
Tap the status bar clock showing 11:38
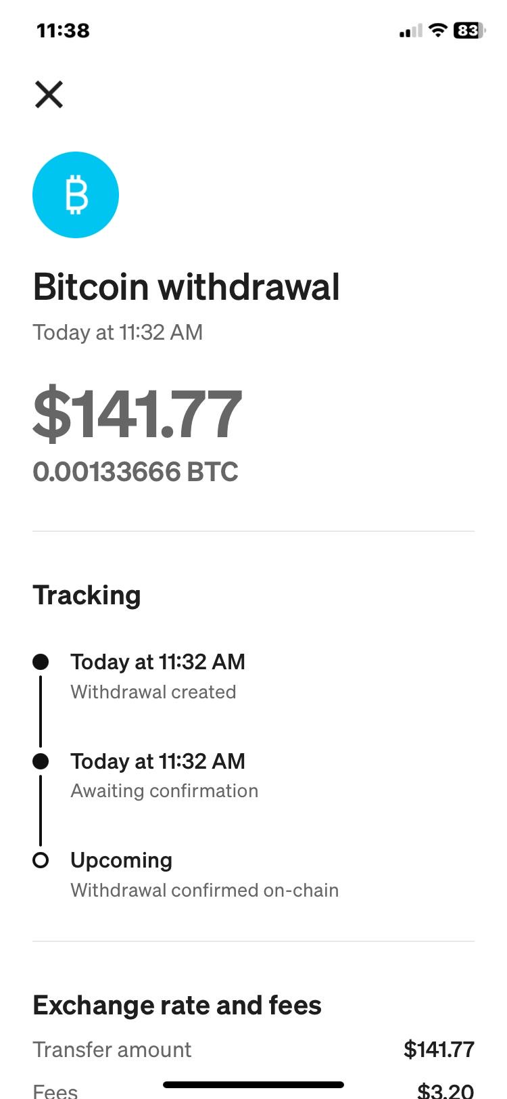63,30
